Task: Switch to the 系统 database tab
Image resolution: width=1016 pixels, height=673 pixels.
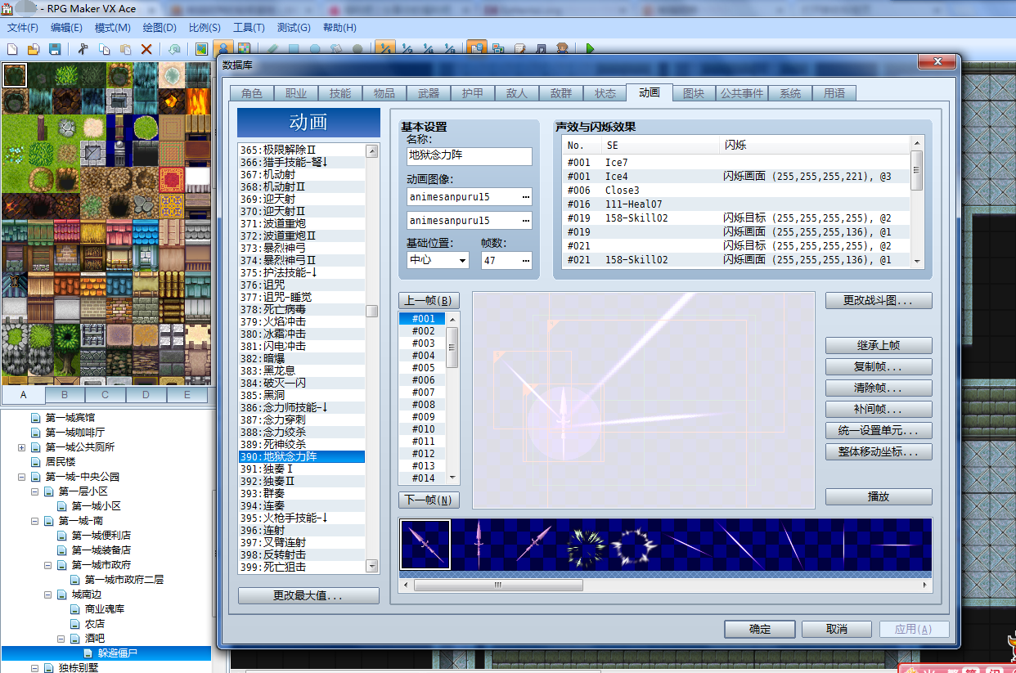Action: (x=790, y=93)
